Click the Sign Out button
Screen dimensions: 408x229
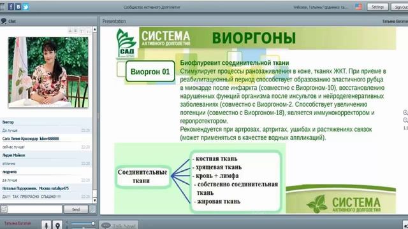tap(400, 7)
